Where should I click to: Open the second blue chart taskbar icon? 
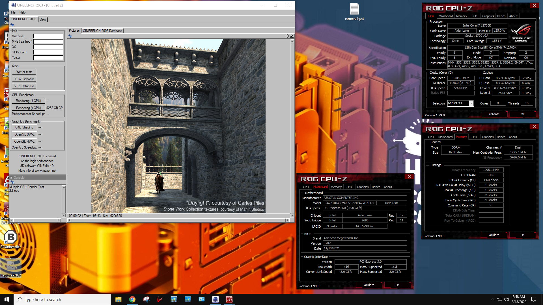click(x=188, y=299)
